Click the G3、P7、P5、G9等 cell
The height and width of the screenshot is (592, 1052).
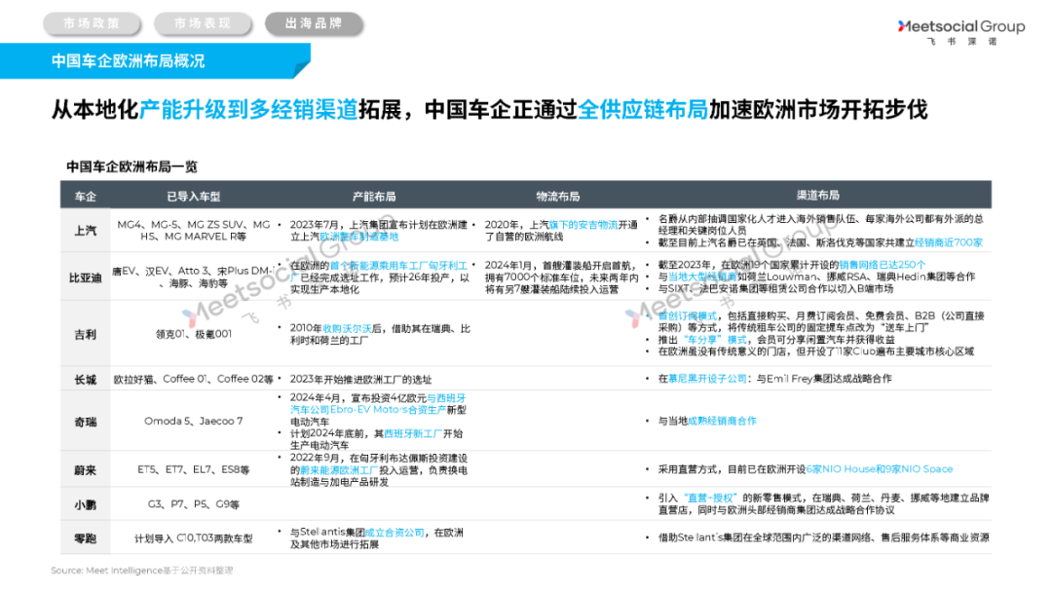[x=194, y=504]
